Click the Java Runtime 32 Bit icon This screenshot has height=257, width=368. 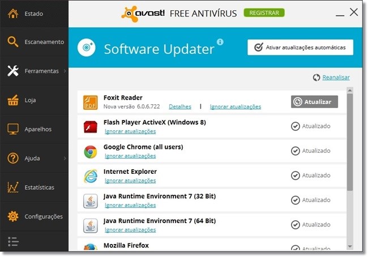pos(90,200)
